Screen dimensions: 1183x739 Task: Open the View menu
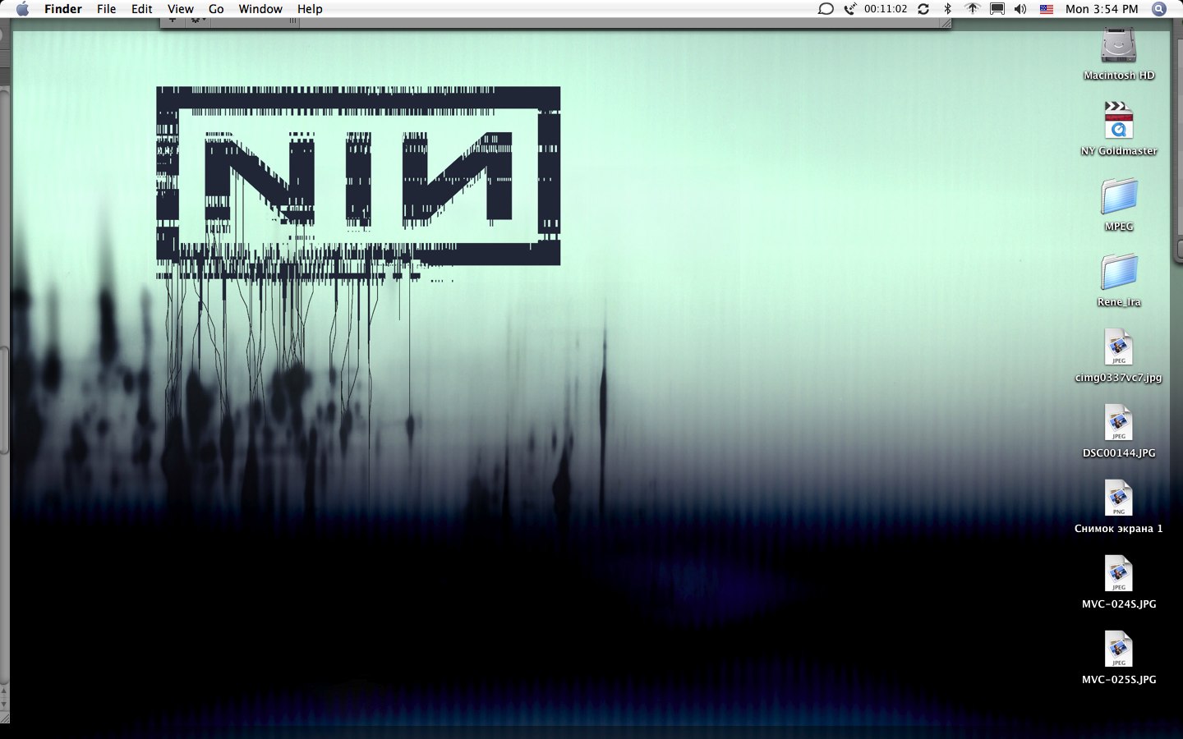tap(181, 9)
